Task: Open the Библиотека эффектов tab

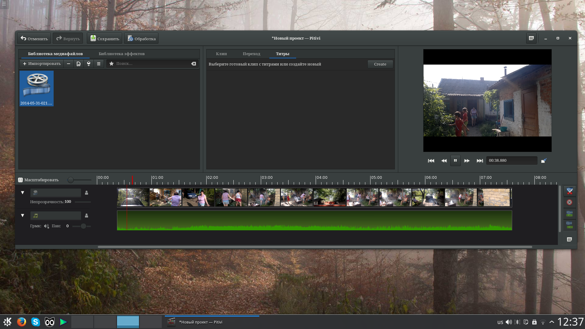Action: 122,54
